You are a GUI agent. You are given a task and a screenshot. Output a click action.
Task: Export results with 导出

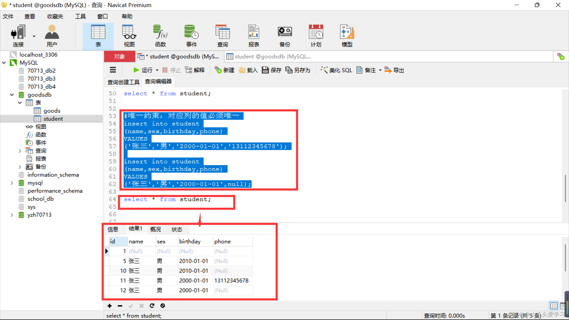(394, 70)
